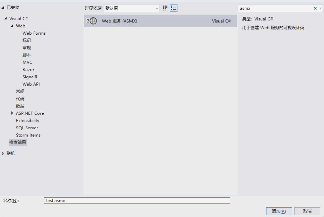
Task: Click the 添加(A) button
Action: coord(279,211)
